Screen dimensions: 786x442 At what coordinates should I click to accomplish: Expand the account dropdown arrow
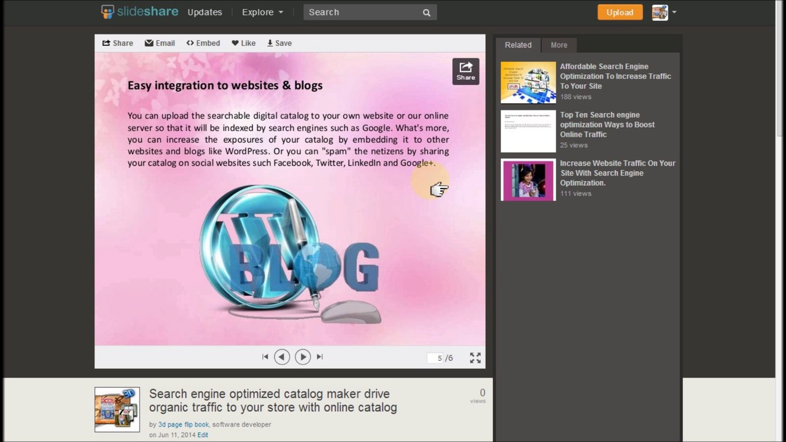point(674,12)
